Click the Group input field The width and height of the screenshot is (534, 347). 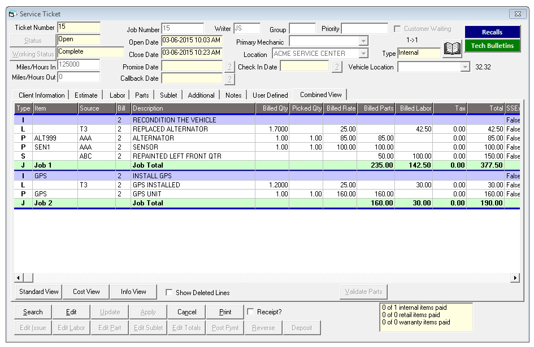302,29
